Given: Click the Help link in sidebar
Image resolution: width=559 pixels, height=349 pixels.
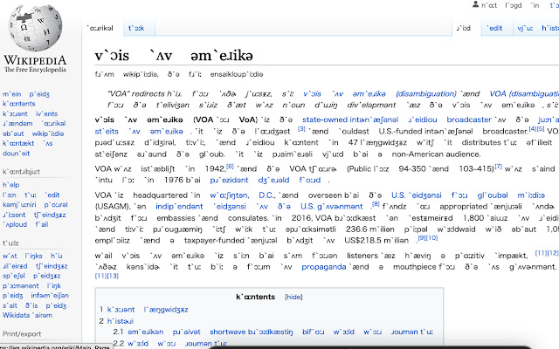Looking at the screenshot, I should point(11,185).
